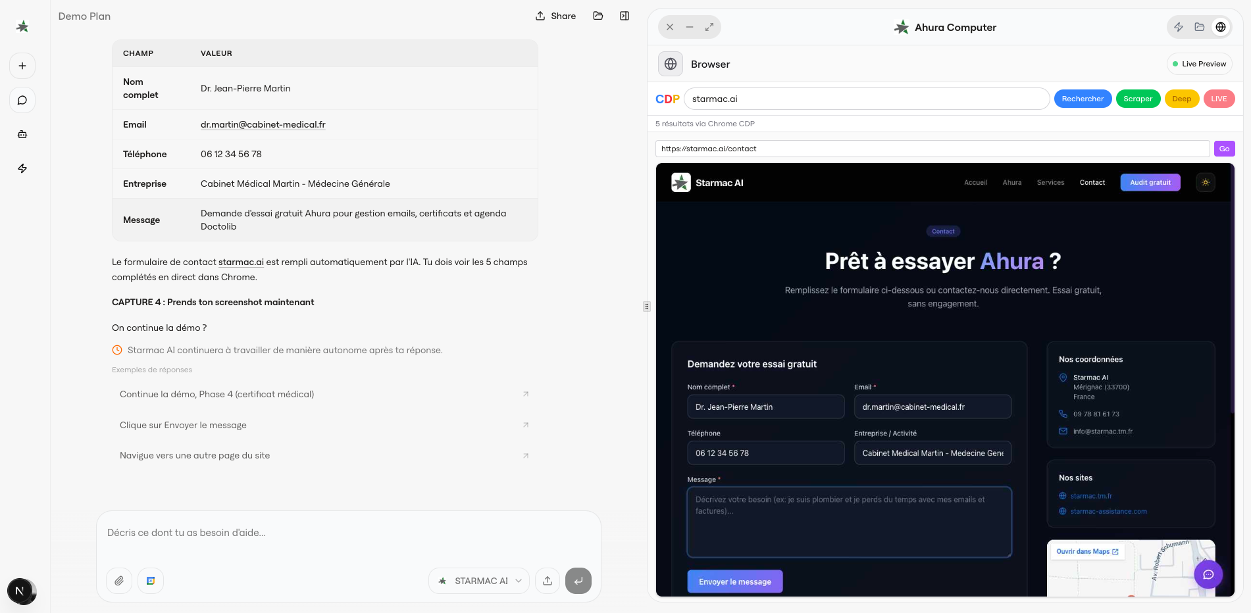The width and height of the screenshot is (1251, 613).
Task: Click the Starmac AI logo on website
Action: (x=707, y=183)
